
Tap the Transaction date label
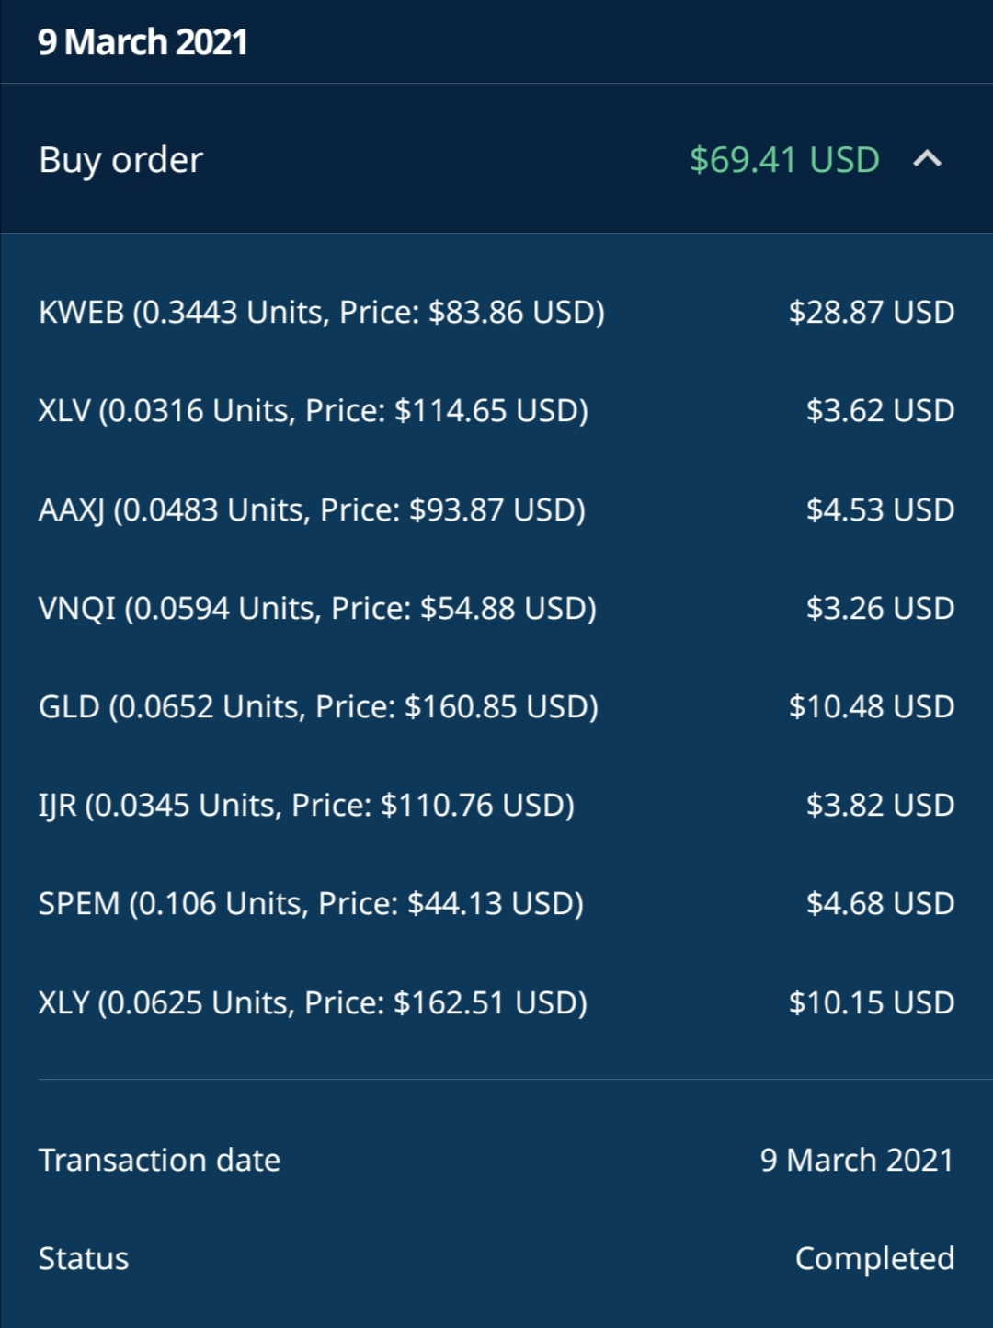(159, 1160)
